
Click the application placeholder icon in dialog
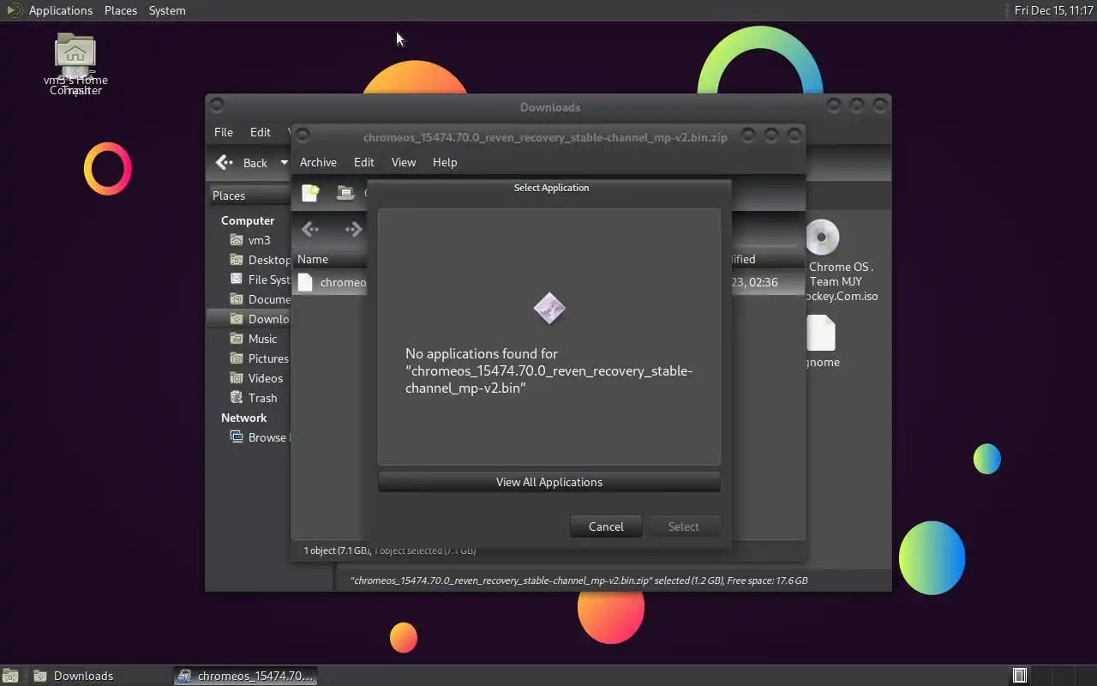tap(549, 309)
